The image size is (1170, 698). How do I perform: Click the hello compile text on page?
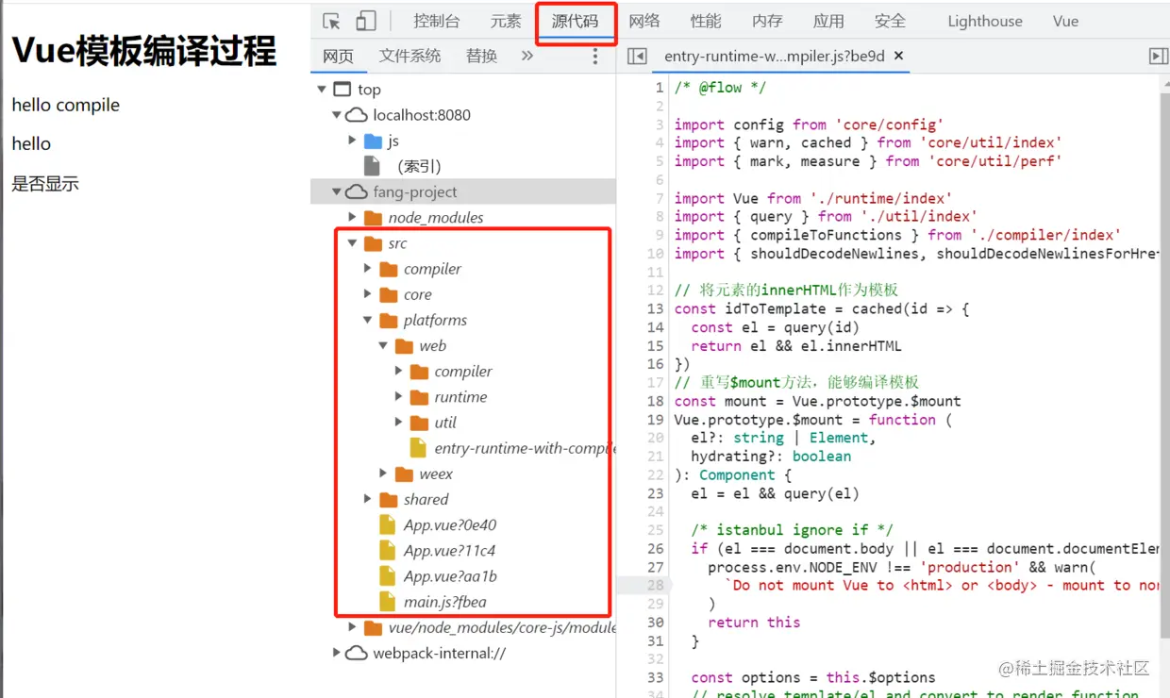pos(66,105)
